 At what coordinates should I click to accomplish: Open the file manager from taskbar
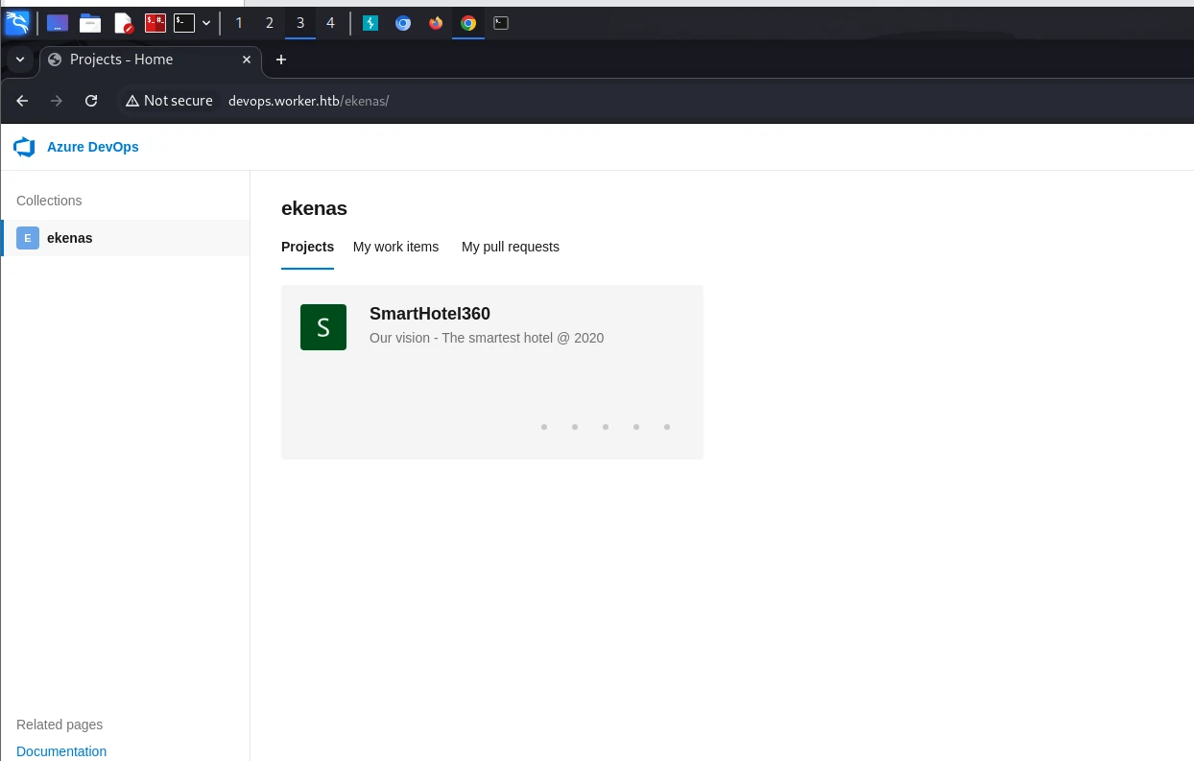click(90, 23)
